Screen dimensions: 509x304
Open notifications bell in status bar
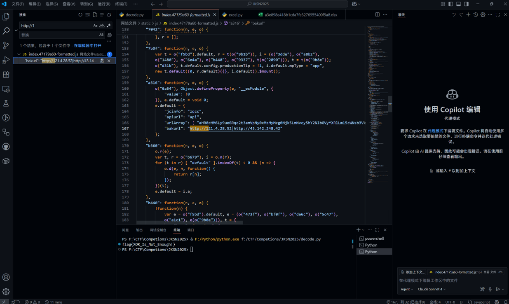pos(506,302)
